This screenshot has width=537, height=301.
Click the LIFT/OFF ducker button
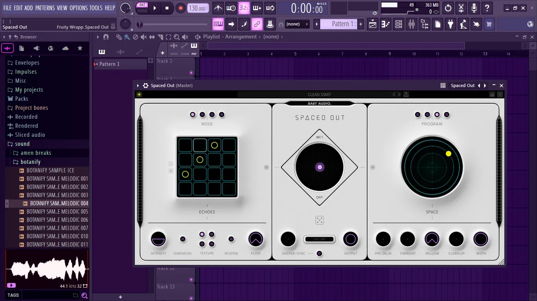(319, 239)
